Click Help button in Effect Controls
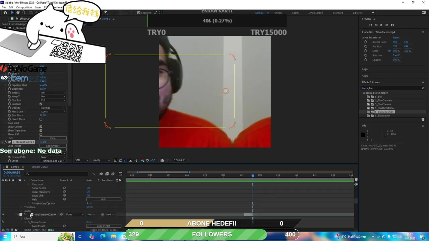The width and height of the screenshot is (429, 241). [53, 138]
